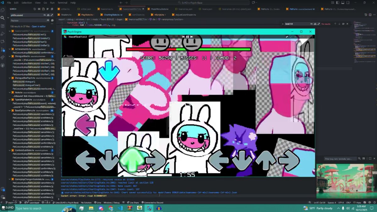Viewport: 377px width, 212px height.
Task: Click view as tree icon in Search header
Action: [47, 9]
